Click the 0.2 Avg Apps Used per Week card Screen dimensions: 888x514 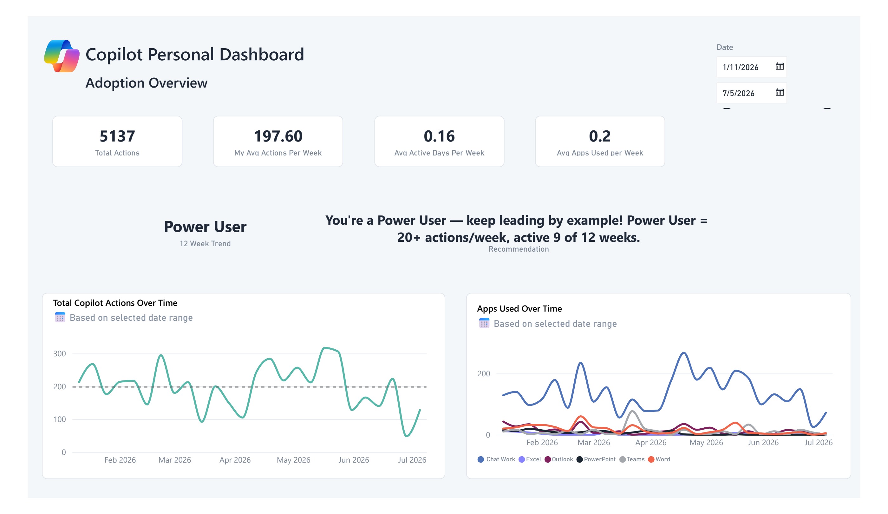coord(600,142)
